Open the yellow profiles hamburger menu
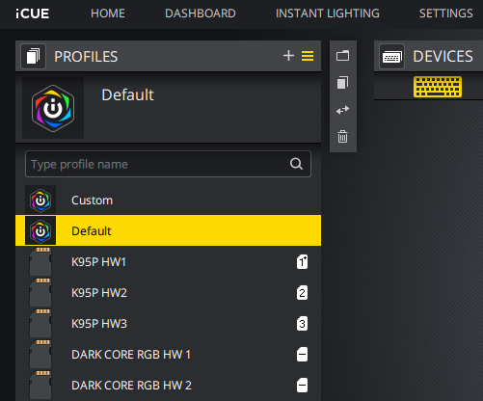The image size is (483, 401). click(x=308, y=56)
